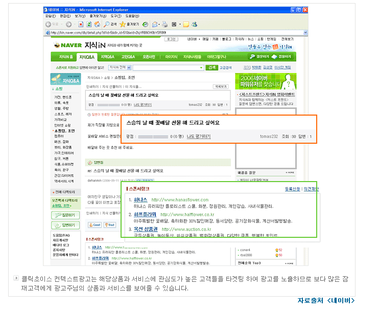Click the Edit toolbar icon beside Print
This screenshot has height=312, width=378.
click(174, 25)
